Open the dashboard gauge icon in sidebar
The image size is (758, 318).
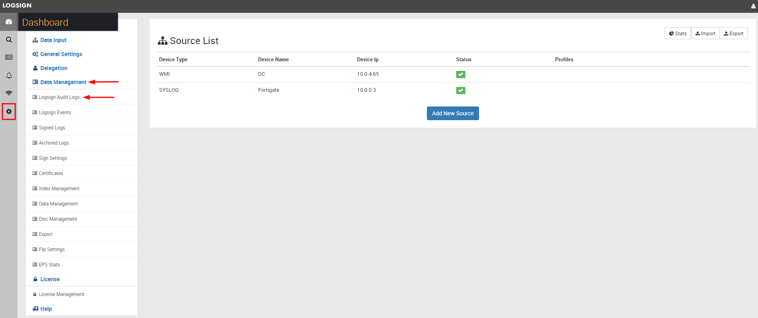(x=9, y=22)
